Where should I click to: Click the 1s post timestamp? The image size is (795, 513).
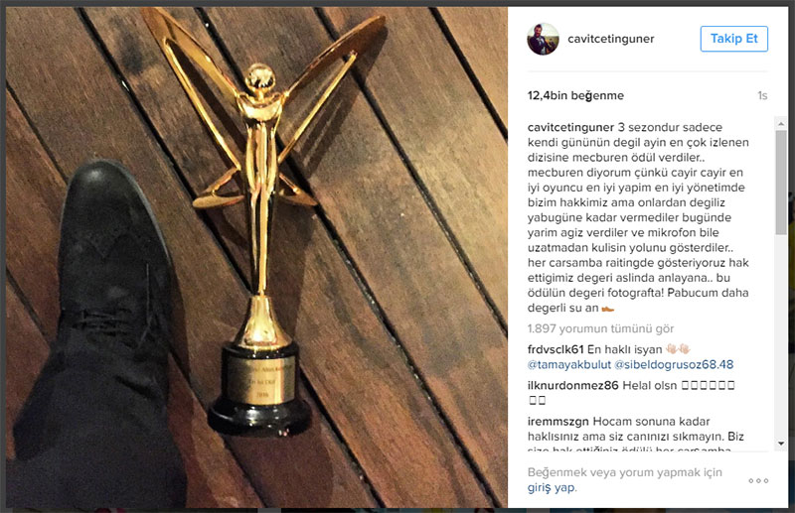762,95
